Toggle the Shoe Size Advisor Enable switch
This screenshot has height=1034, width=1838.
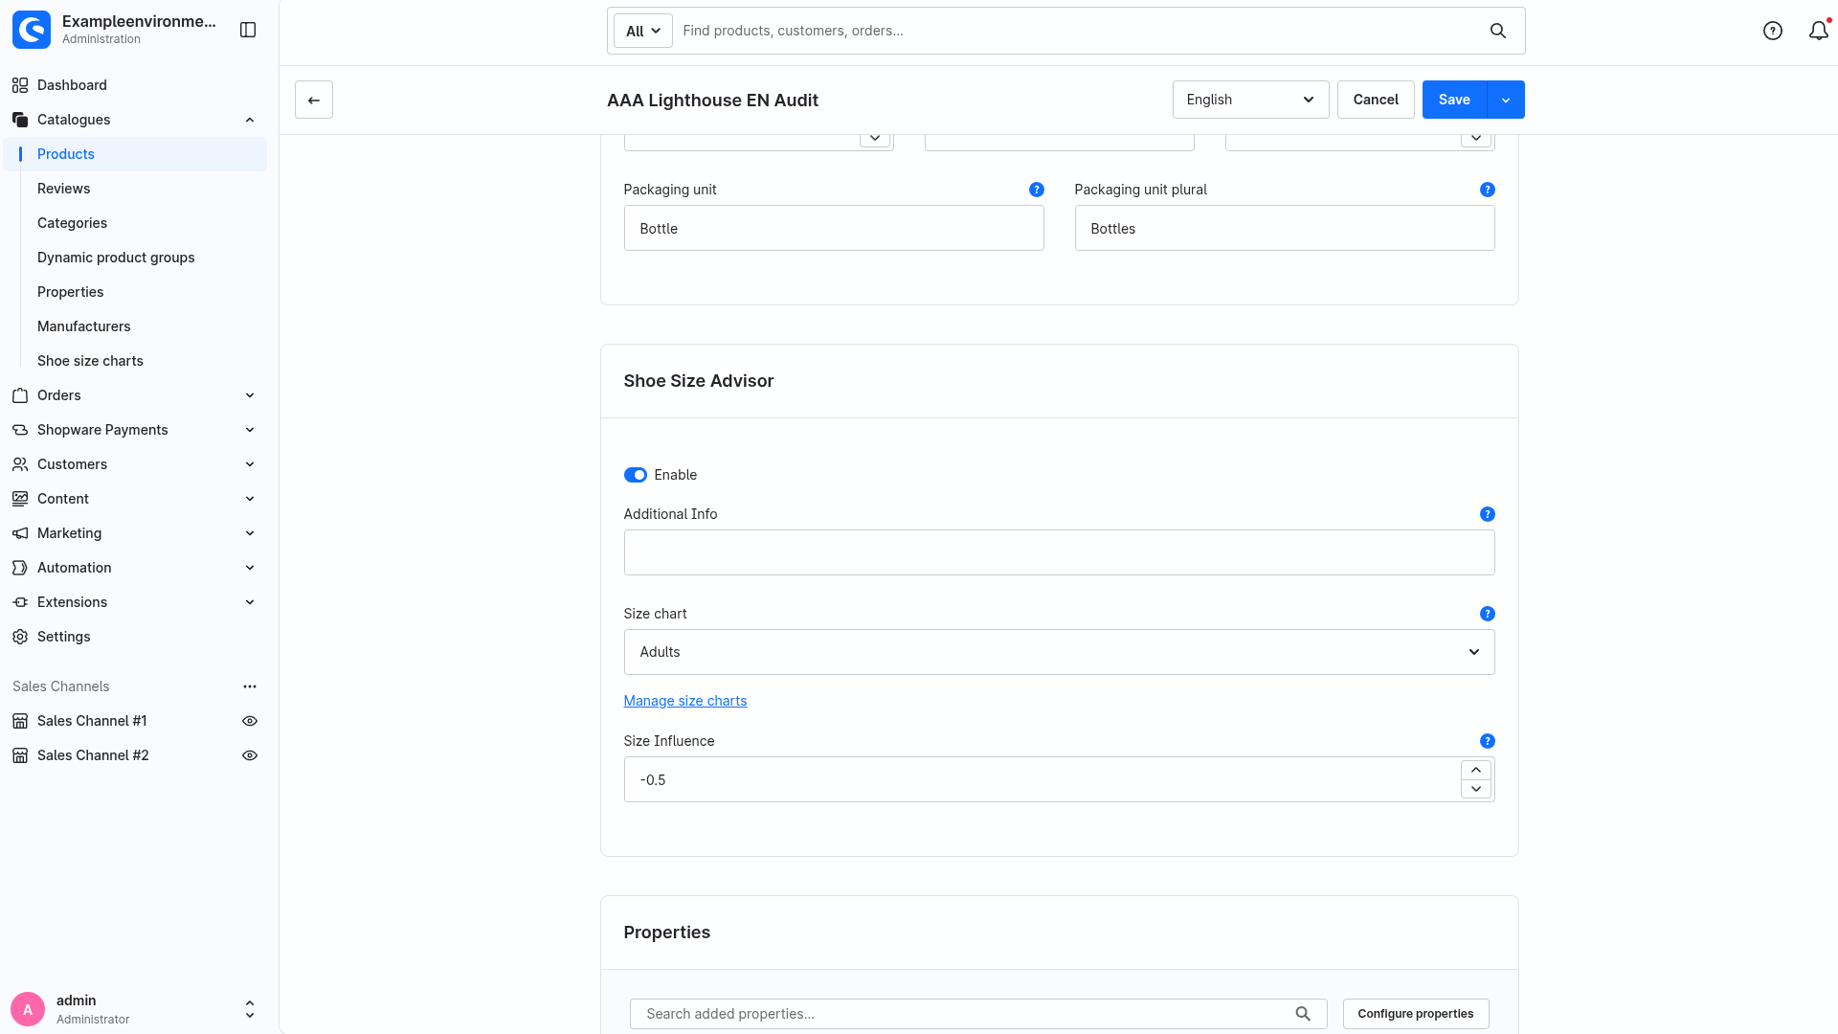[636, 475]
